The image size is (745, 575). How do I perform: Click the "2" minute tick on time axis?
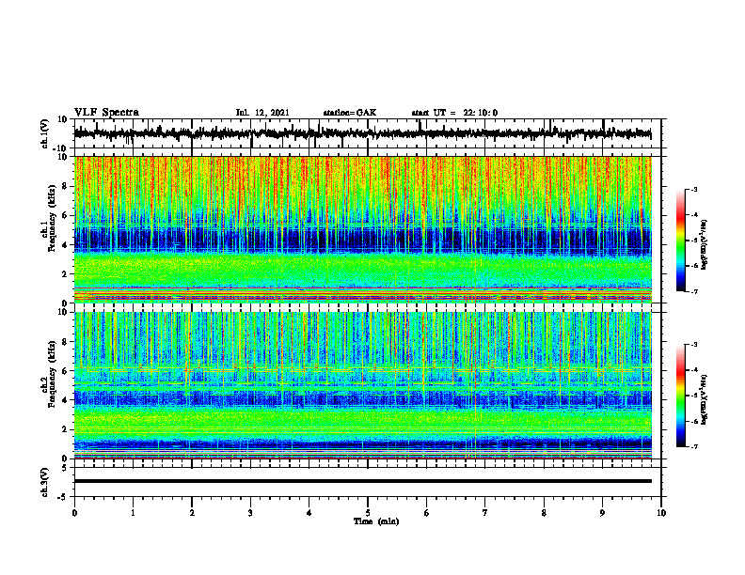[192, 513]
